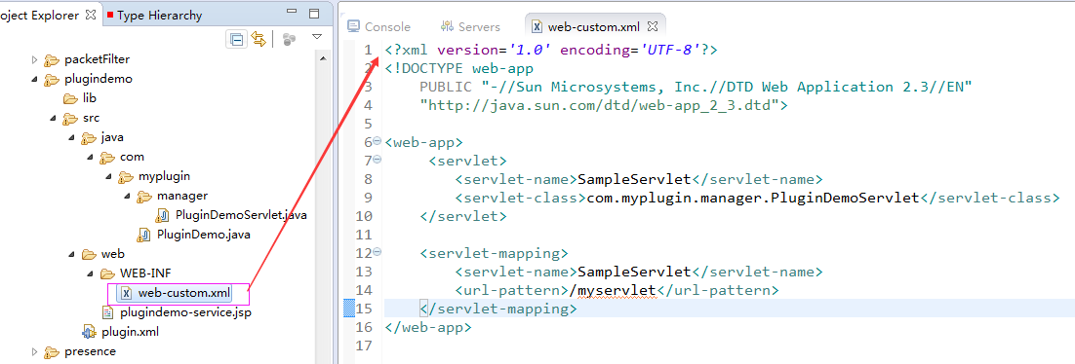
Task: Toggle Link with Editor button
Action: (x=259, y=40)
